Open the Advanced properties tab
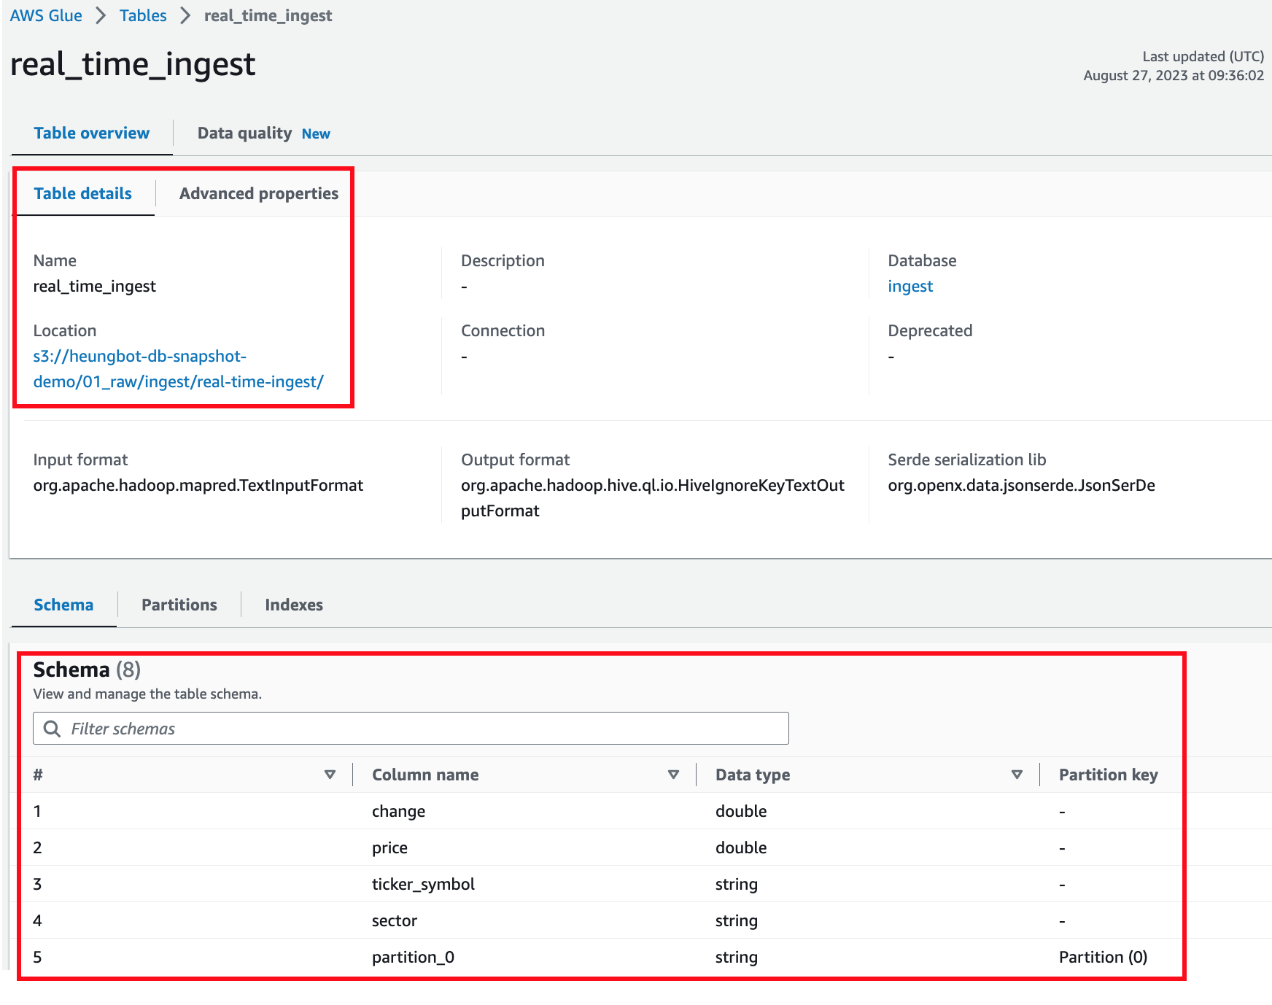Viewport: 1272px width, 1005px height. [257, 193]
